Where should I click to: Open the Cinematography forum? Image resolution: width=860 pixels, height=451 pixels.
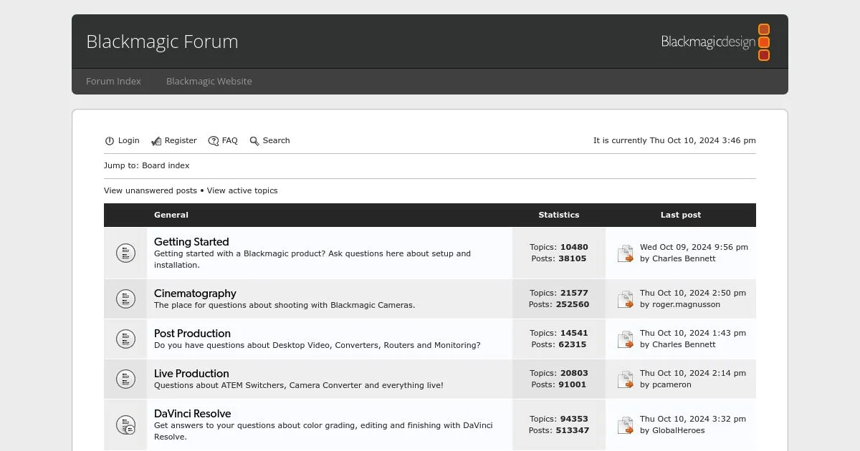click(195, 294)
